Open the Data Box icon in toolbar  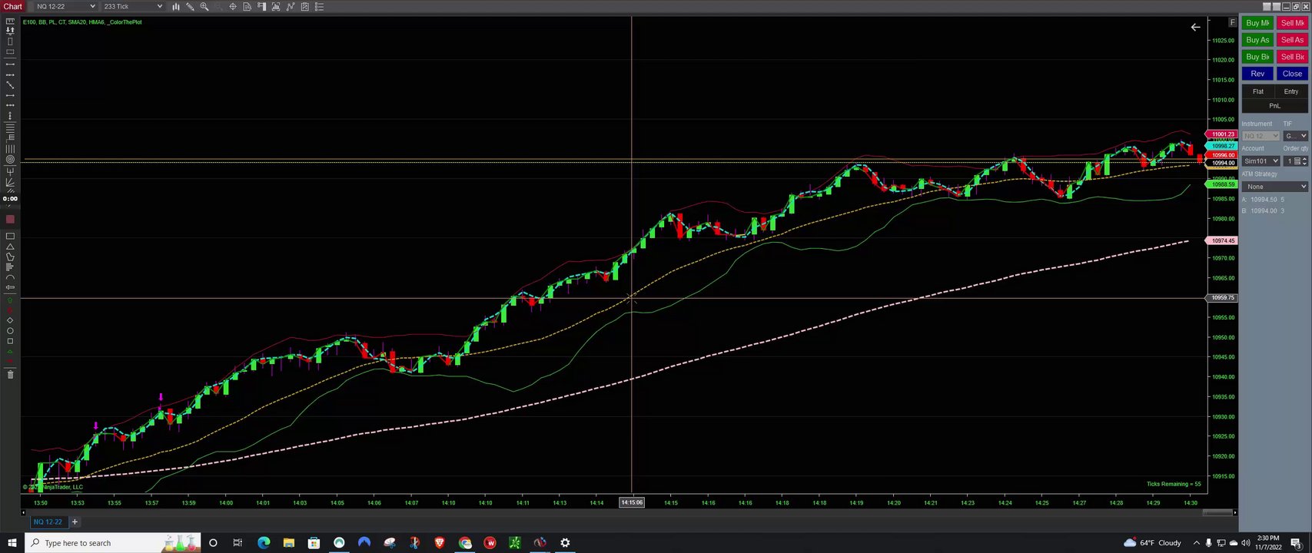pyautogui.click(x=247, y=6)
